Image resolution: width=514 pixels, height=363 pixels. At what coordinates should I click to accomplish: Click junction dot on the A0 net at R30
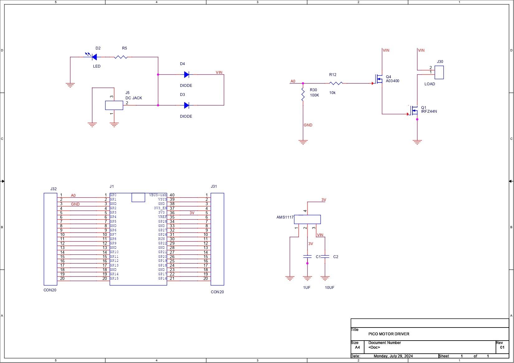pos(303,83)
